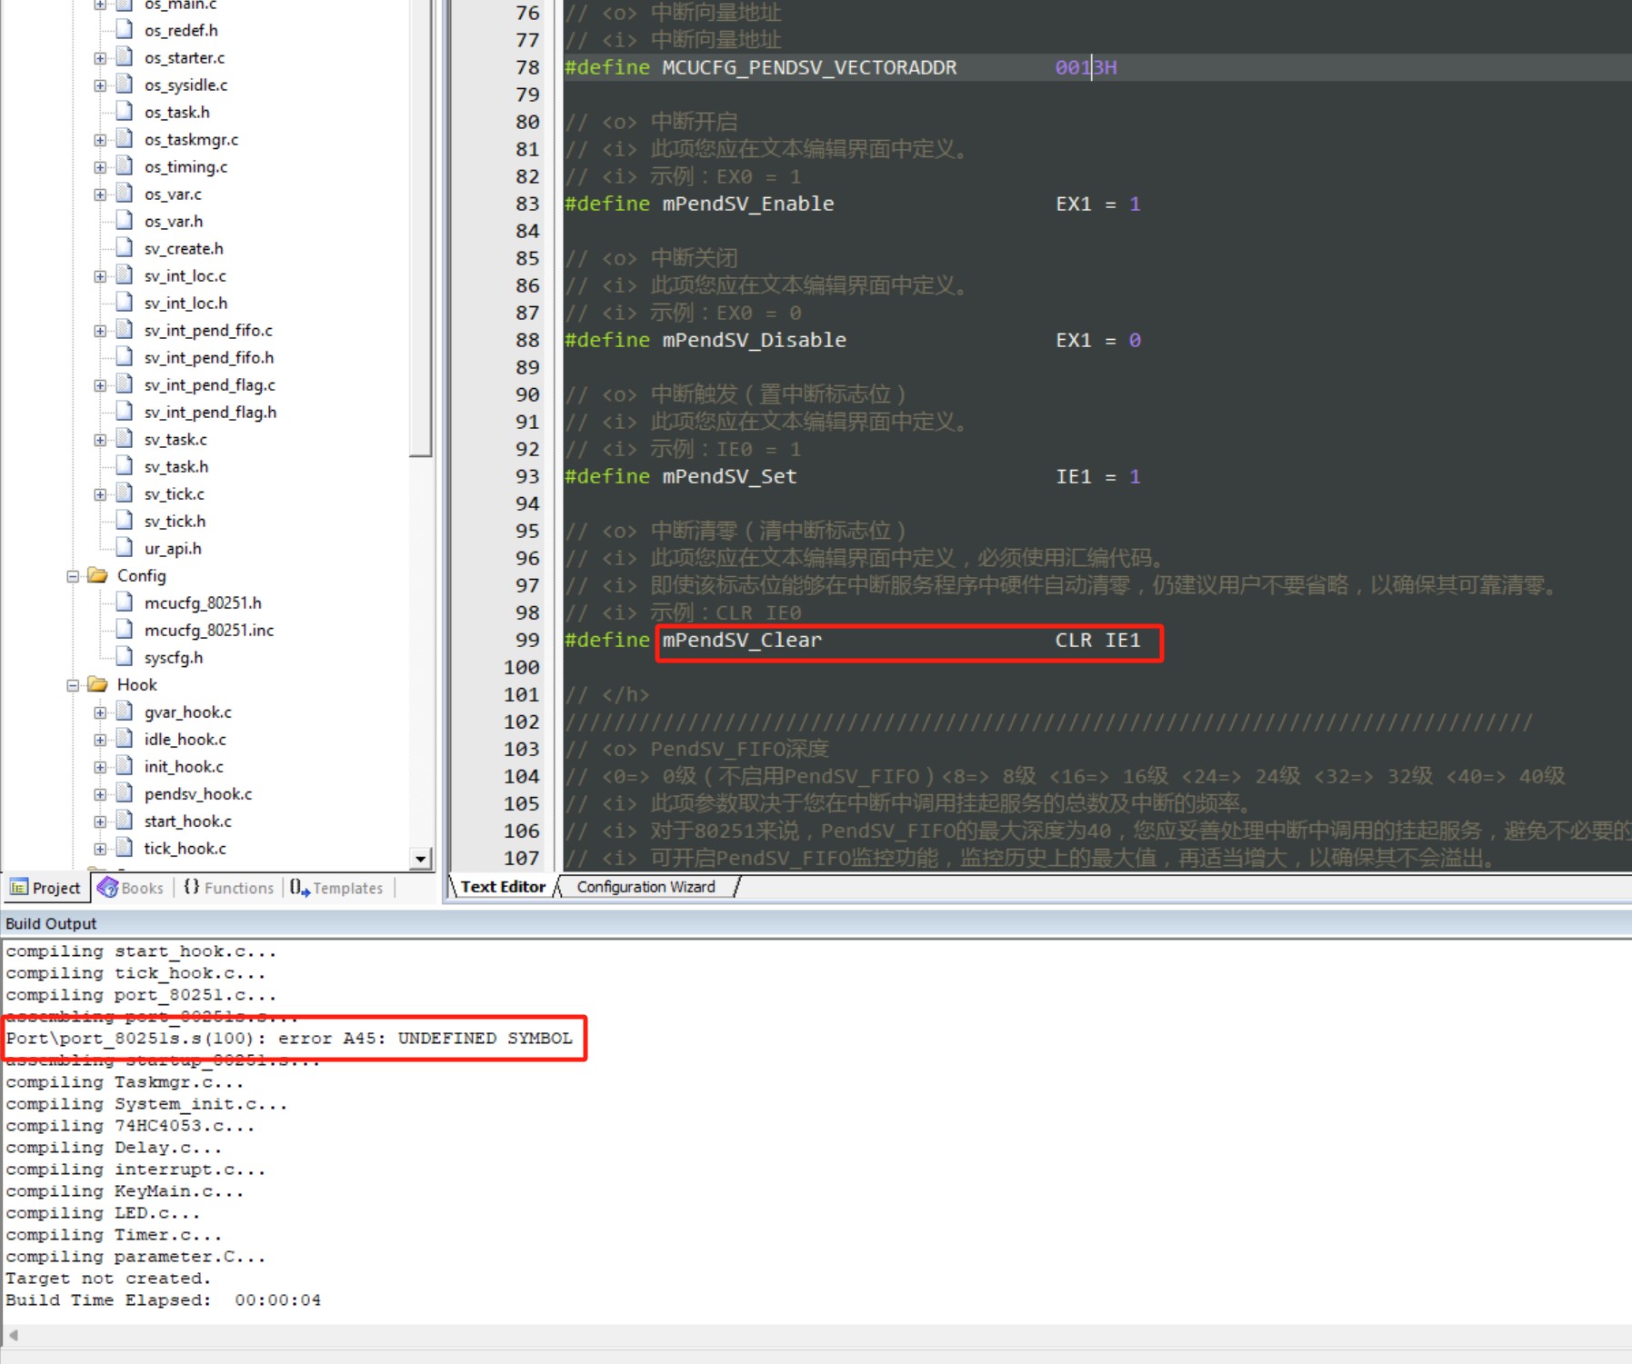The width and height of the screenshot is (1632, 1364).
Task: Click the start_hook.c file icon
Action: tap(125, 820)
